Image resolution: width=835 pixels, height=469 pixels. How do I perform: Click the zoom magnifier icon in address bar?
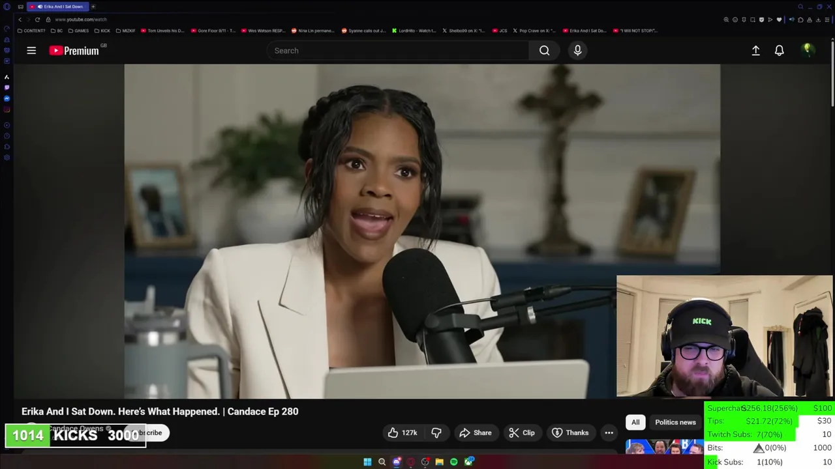[726, 20]
